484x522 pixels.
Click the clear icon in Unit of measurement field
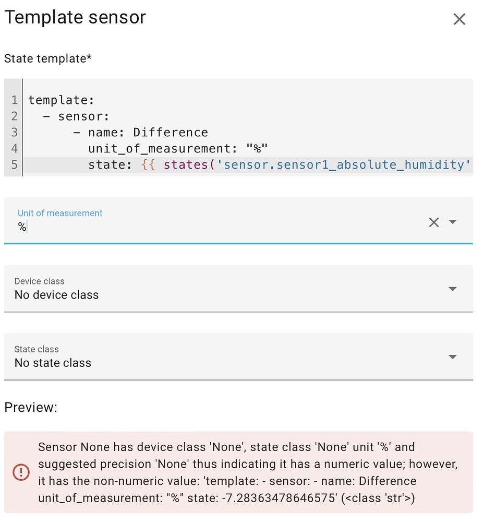(x=434, y=222)
